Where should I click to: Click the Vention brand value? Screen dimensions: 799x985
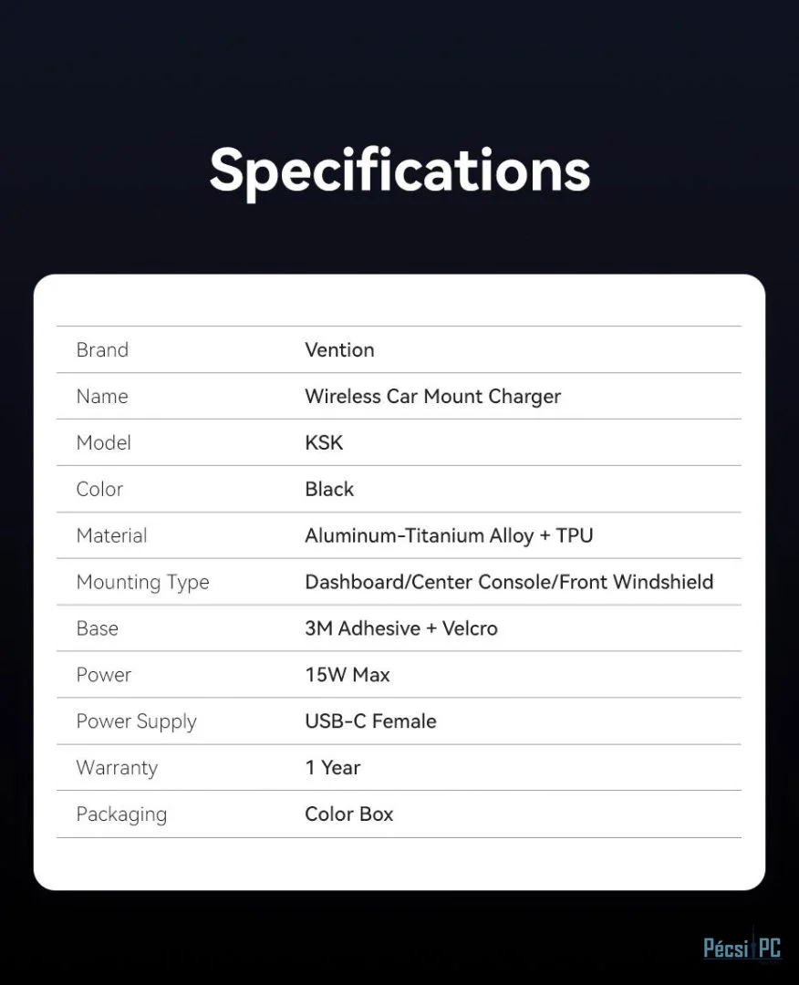pos(339,350)
